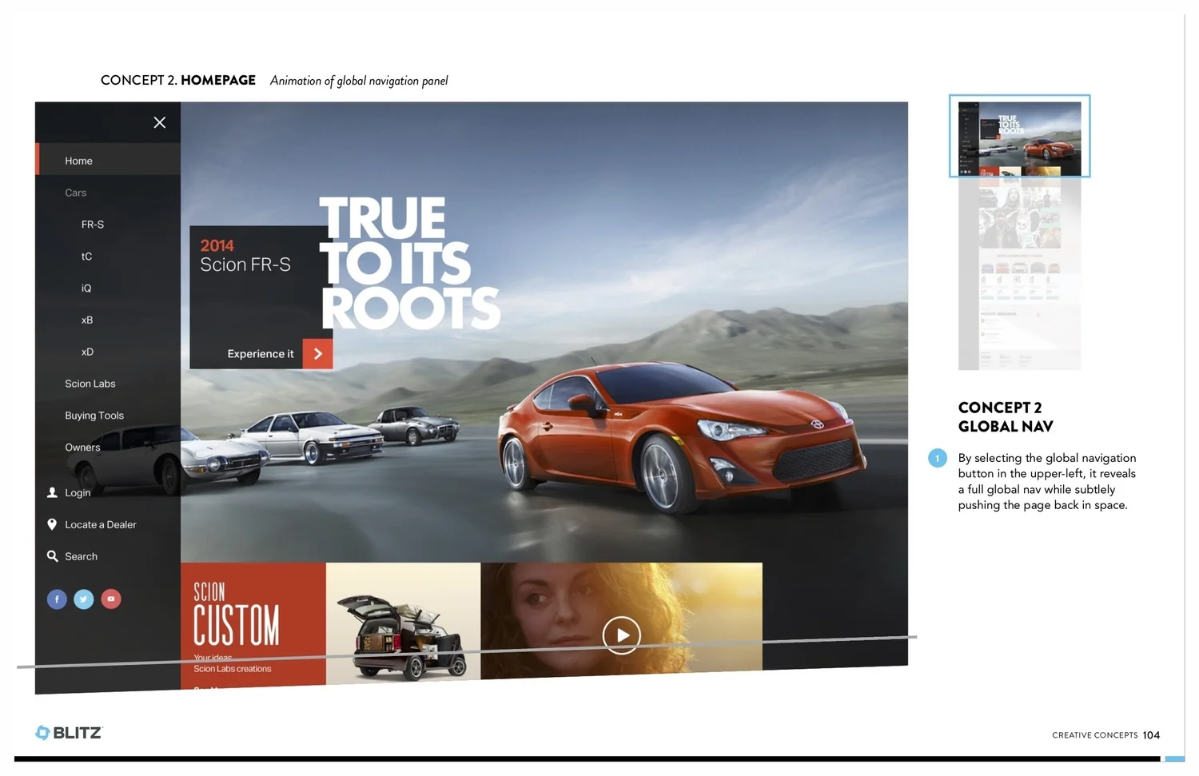Click the 2014 Scion FR-S heading
Image resolution: width=1199 pixels, height=776 pixels.
click(245, 255)
